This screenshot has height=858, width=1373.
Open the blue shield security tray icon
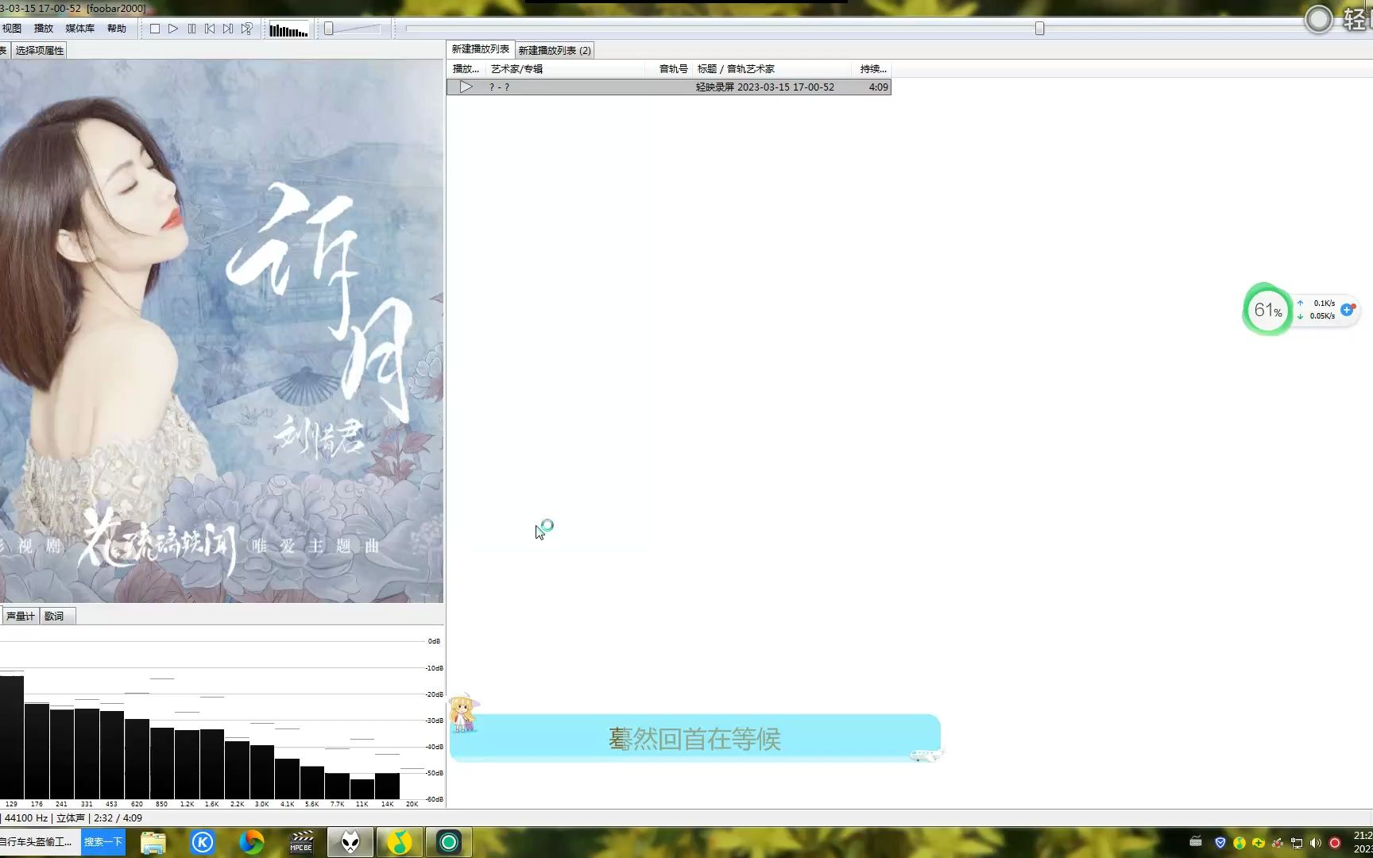1220,843
